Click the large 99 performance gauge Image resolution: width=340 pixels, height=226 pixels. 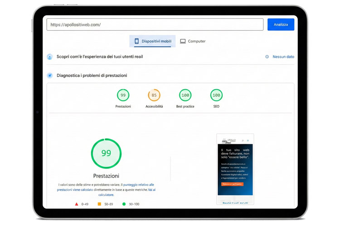point(106,153)
